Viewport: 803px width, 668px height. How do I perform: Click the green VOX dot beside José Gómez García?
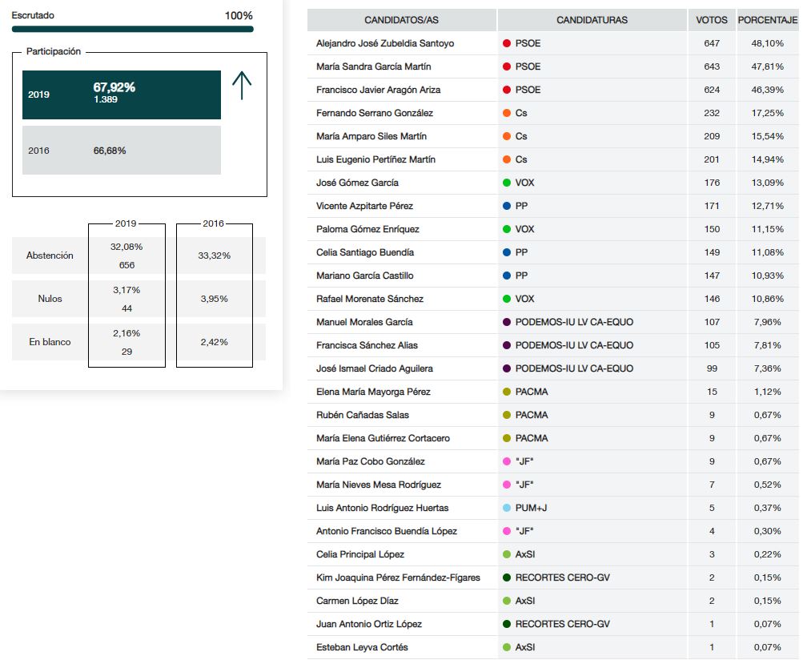click(507, 183)
